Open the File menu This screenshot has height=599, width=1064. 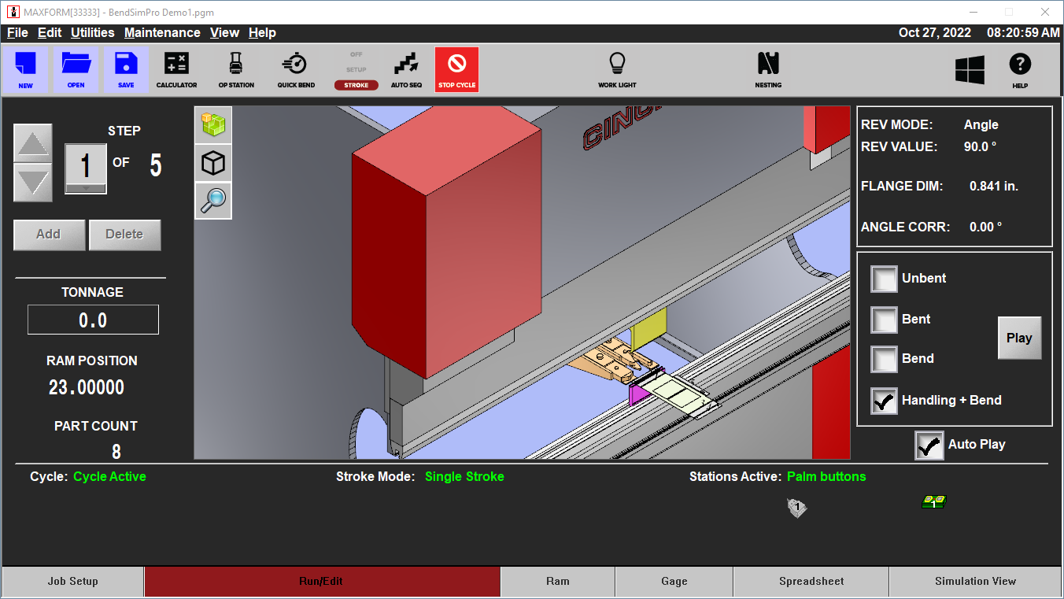(x=17, y=32)
